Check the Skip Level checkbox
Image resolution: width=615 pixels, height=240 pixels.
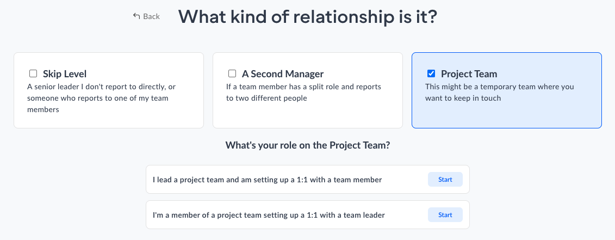pos(33,73)
